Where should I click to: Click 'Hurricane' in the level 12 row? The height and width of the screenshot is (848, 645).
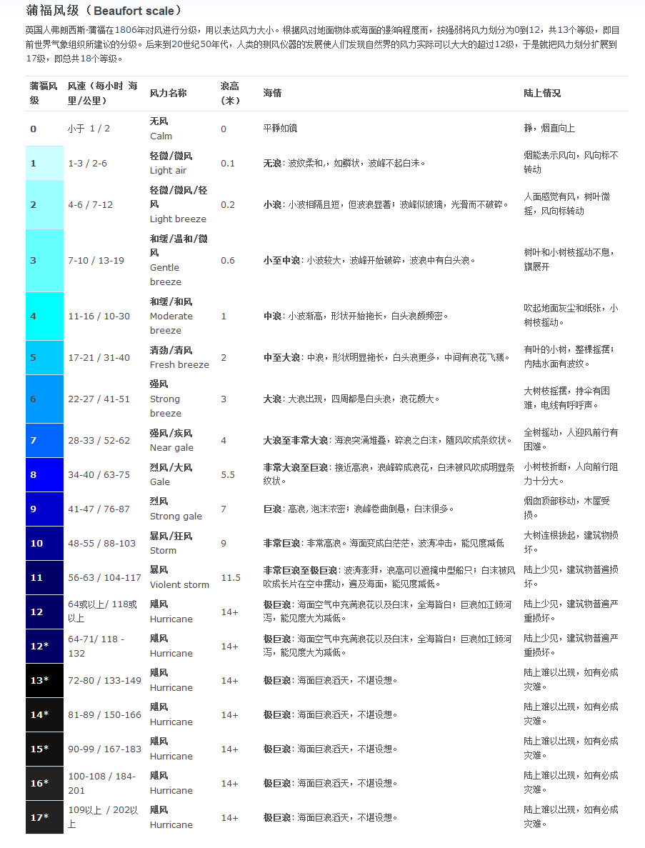click(x=170, y=619)
